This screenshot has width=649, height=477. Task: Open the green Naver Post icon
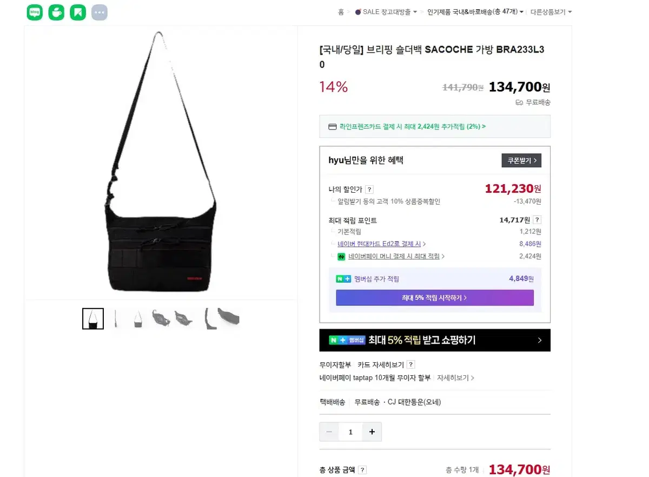[x=78, y=12]
